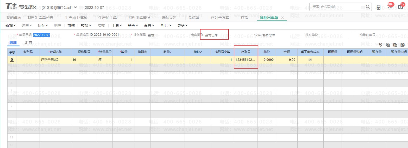
Task: Click the 序列号个数 column header
Action: point(222,52)
